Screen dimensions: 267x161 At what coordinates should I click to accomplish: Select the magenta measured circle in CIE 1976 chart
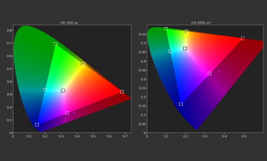click(x=219, y=72)
